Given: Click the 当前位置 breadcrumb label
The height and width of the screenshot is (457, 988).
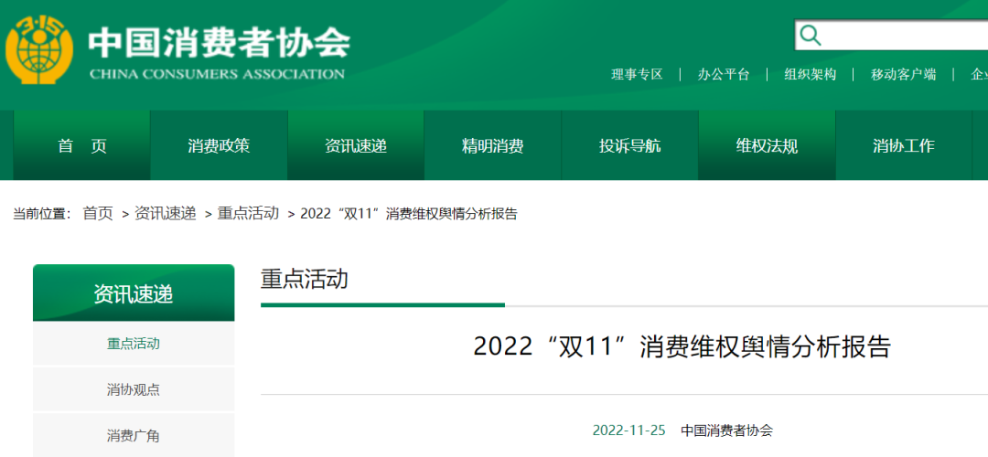Looking at the screenshot, I should [x=42, y=214].
